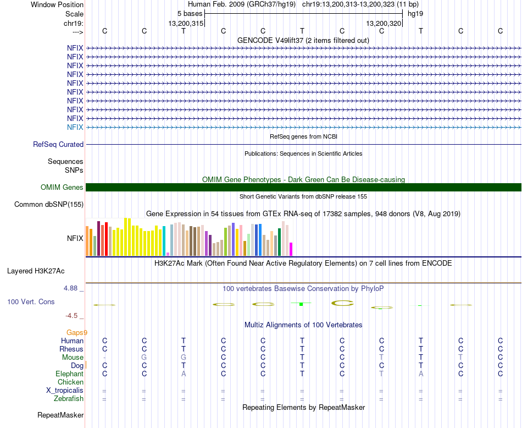Viewport: 522px width, 428px height.
Task: Select the Zebrafish species row label
Action: [x=69, y=398]
